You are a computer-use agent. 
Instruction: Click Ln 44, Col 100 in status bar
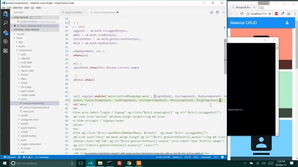(x=163, y=157)
